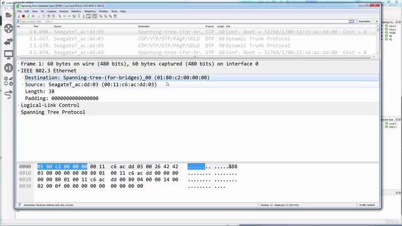Open the Statistics menu

(76, 11)
